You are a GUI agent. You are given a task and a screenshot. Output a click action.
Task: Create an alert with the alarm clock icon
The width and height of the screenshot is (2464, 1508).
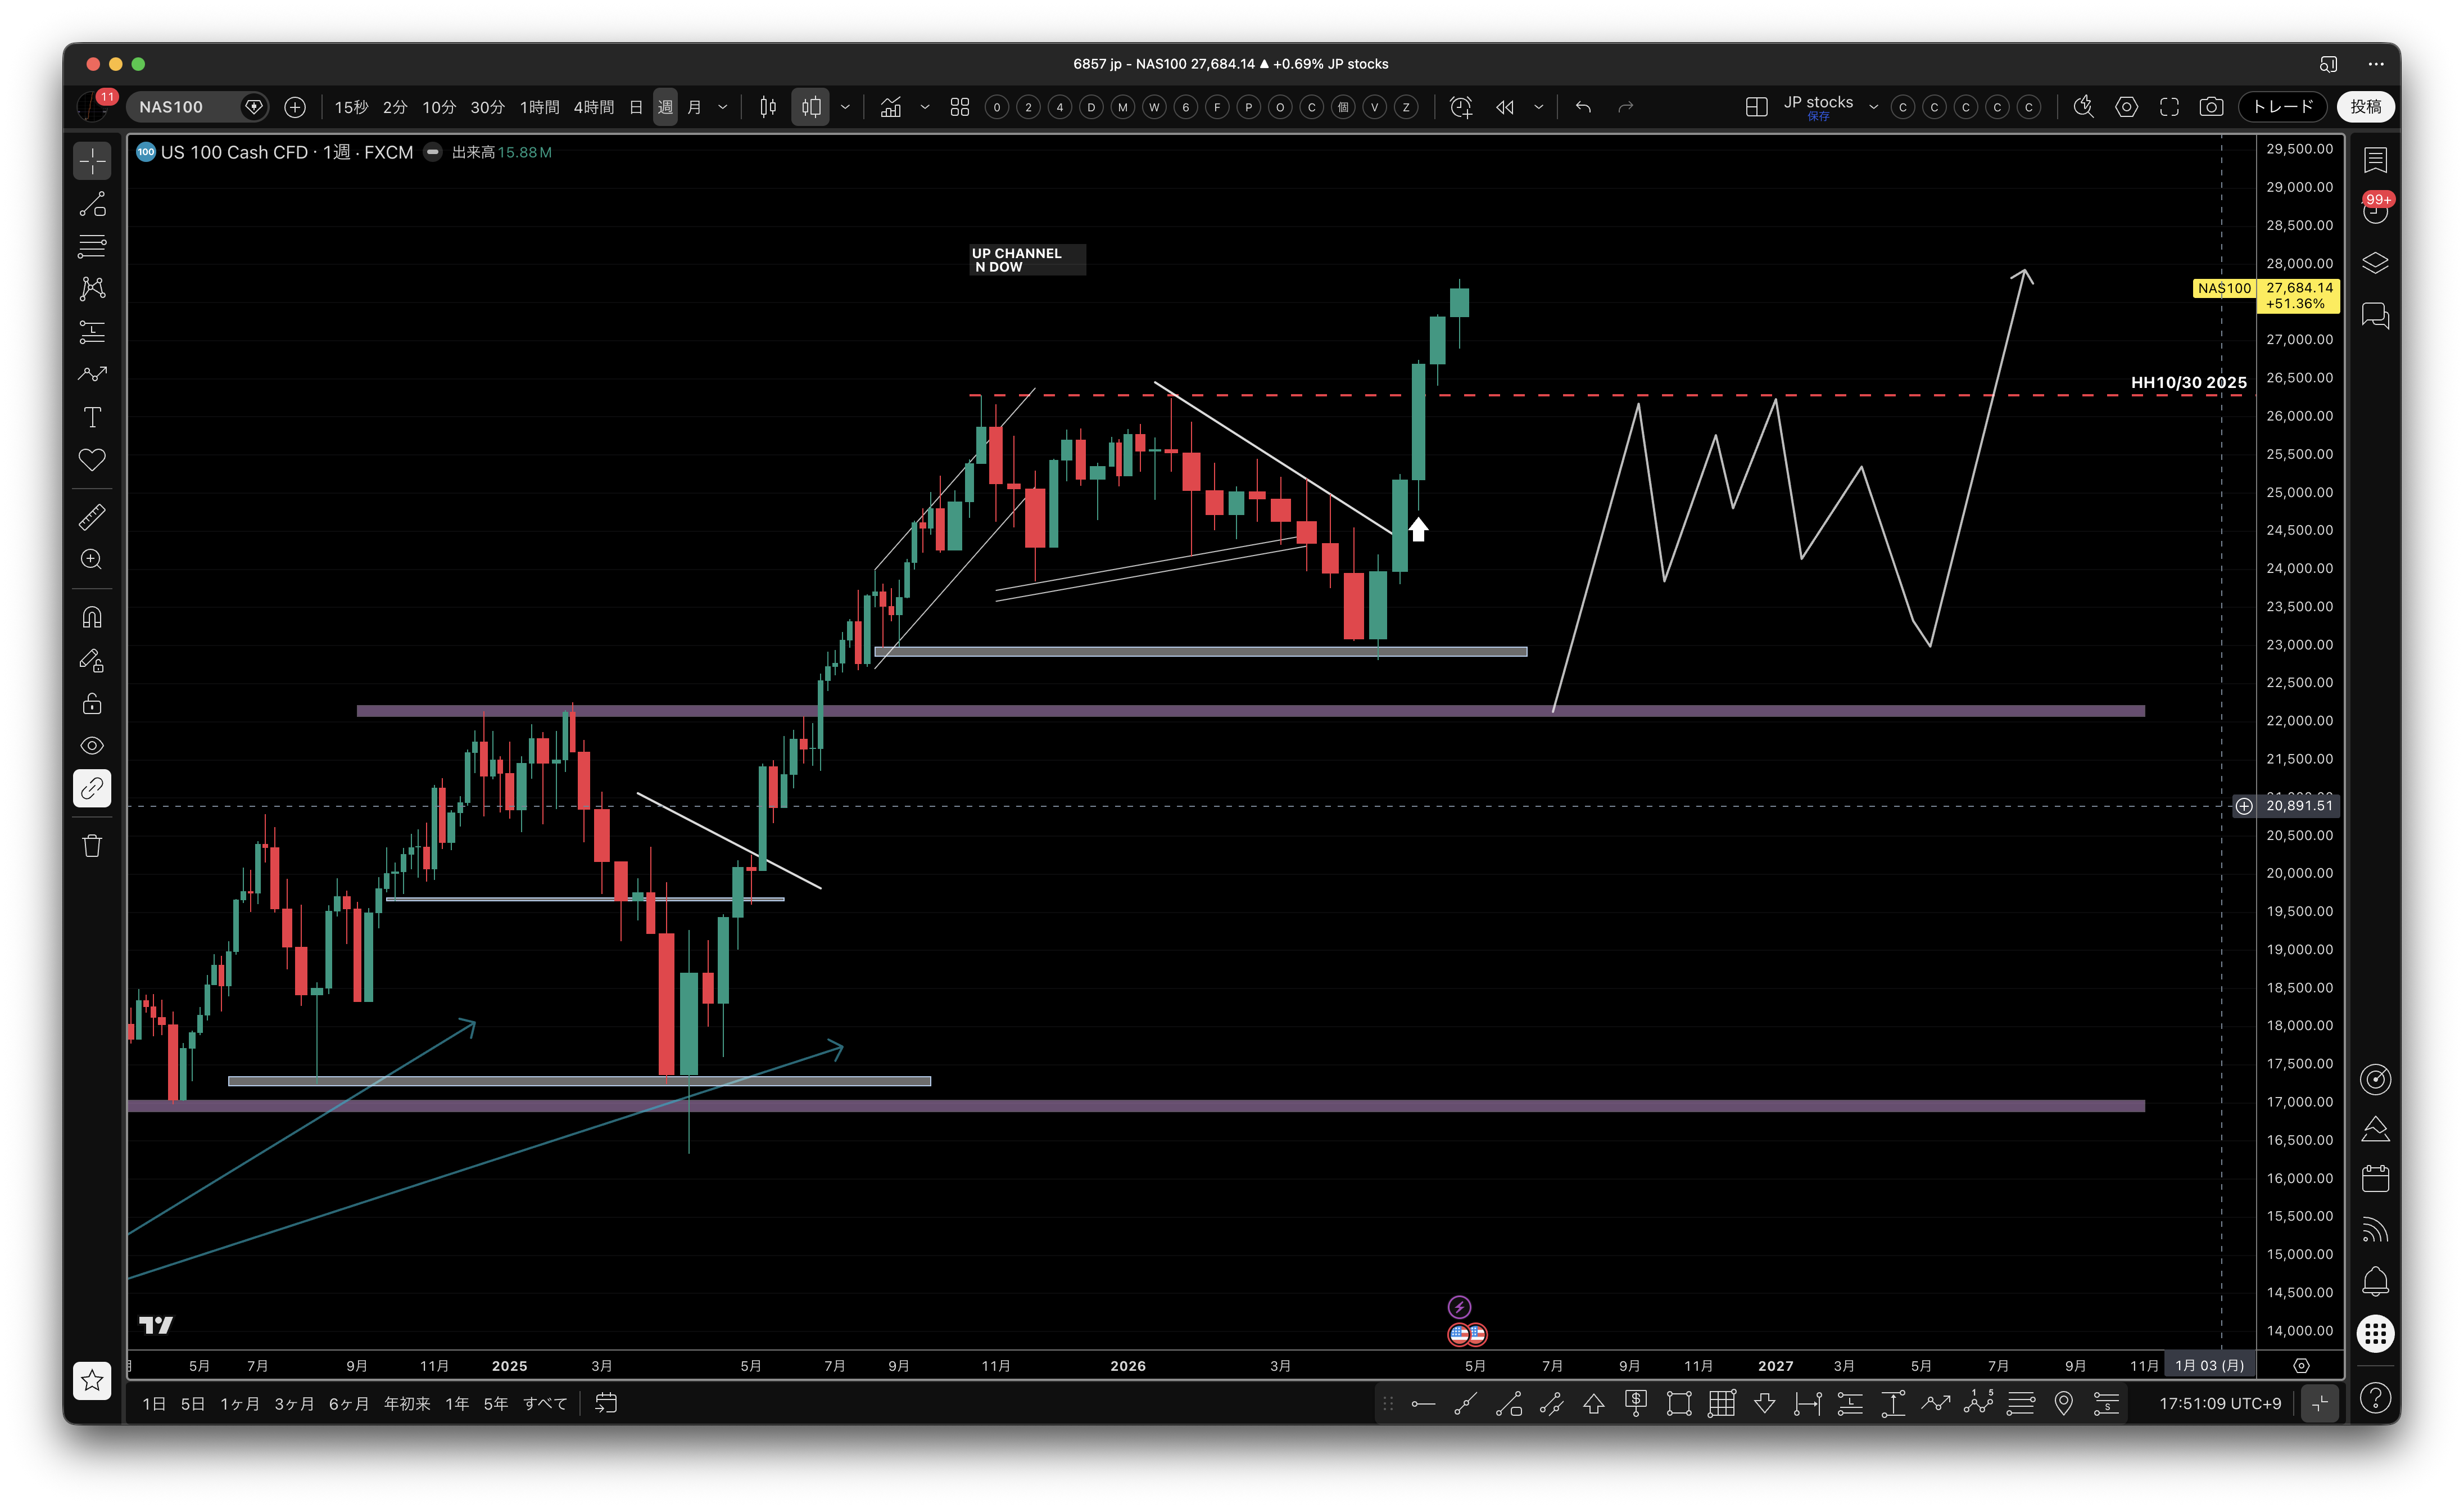(1461, 107)
